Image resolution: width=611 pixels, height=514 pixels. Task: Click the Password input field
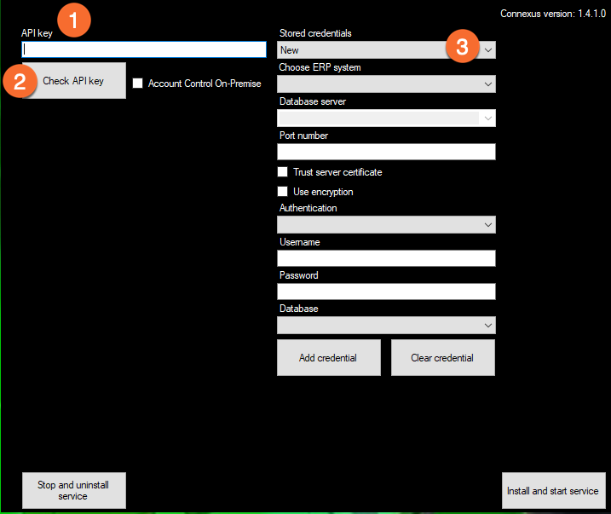386,292
